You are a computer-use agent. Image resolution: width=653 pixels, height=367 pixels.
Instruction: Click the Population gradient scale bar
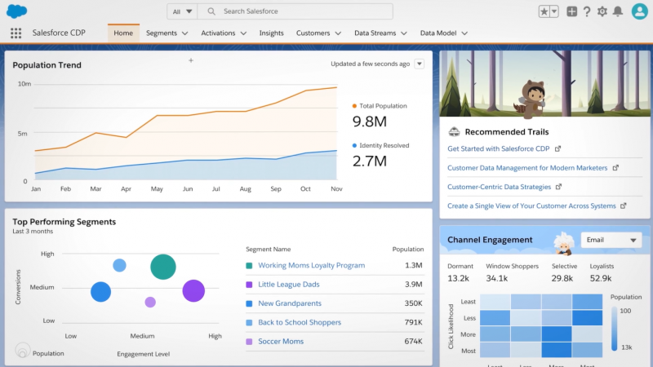tap(615, 329)
